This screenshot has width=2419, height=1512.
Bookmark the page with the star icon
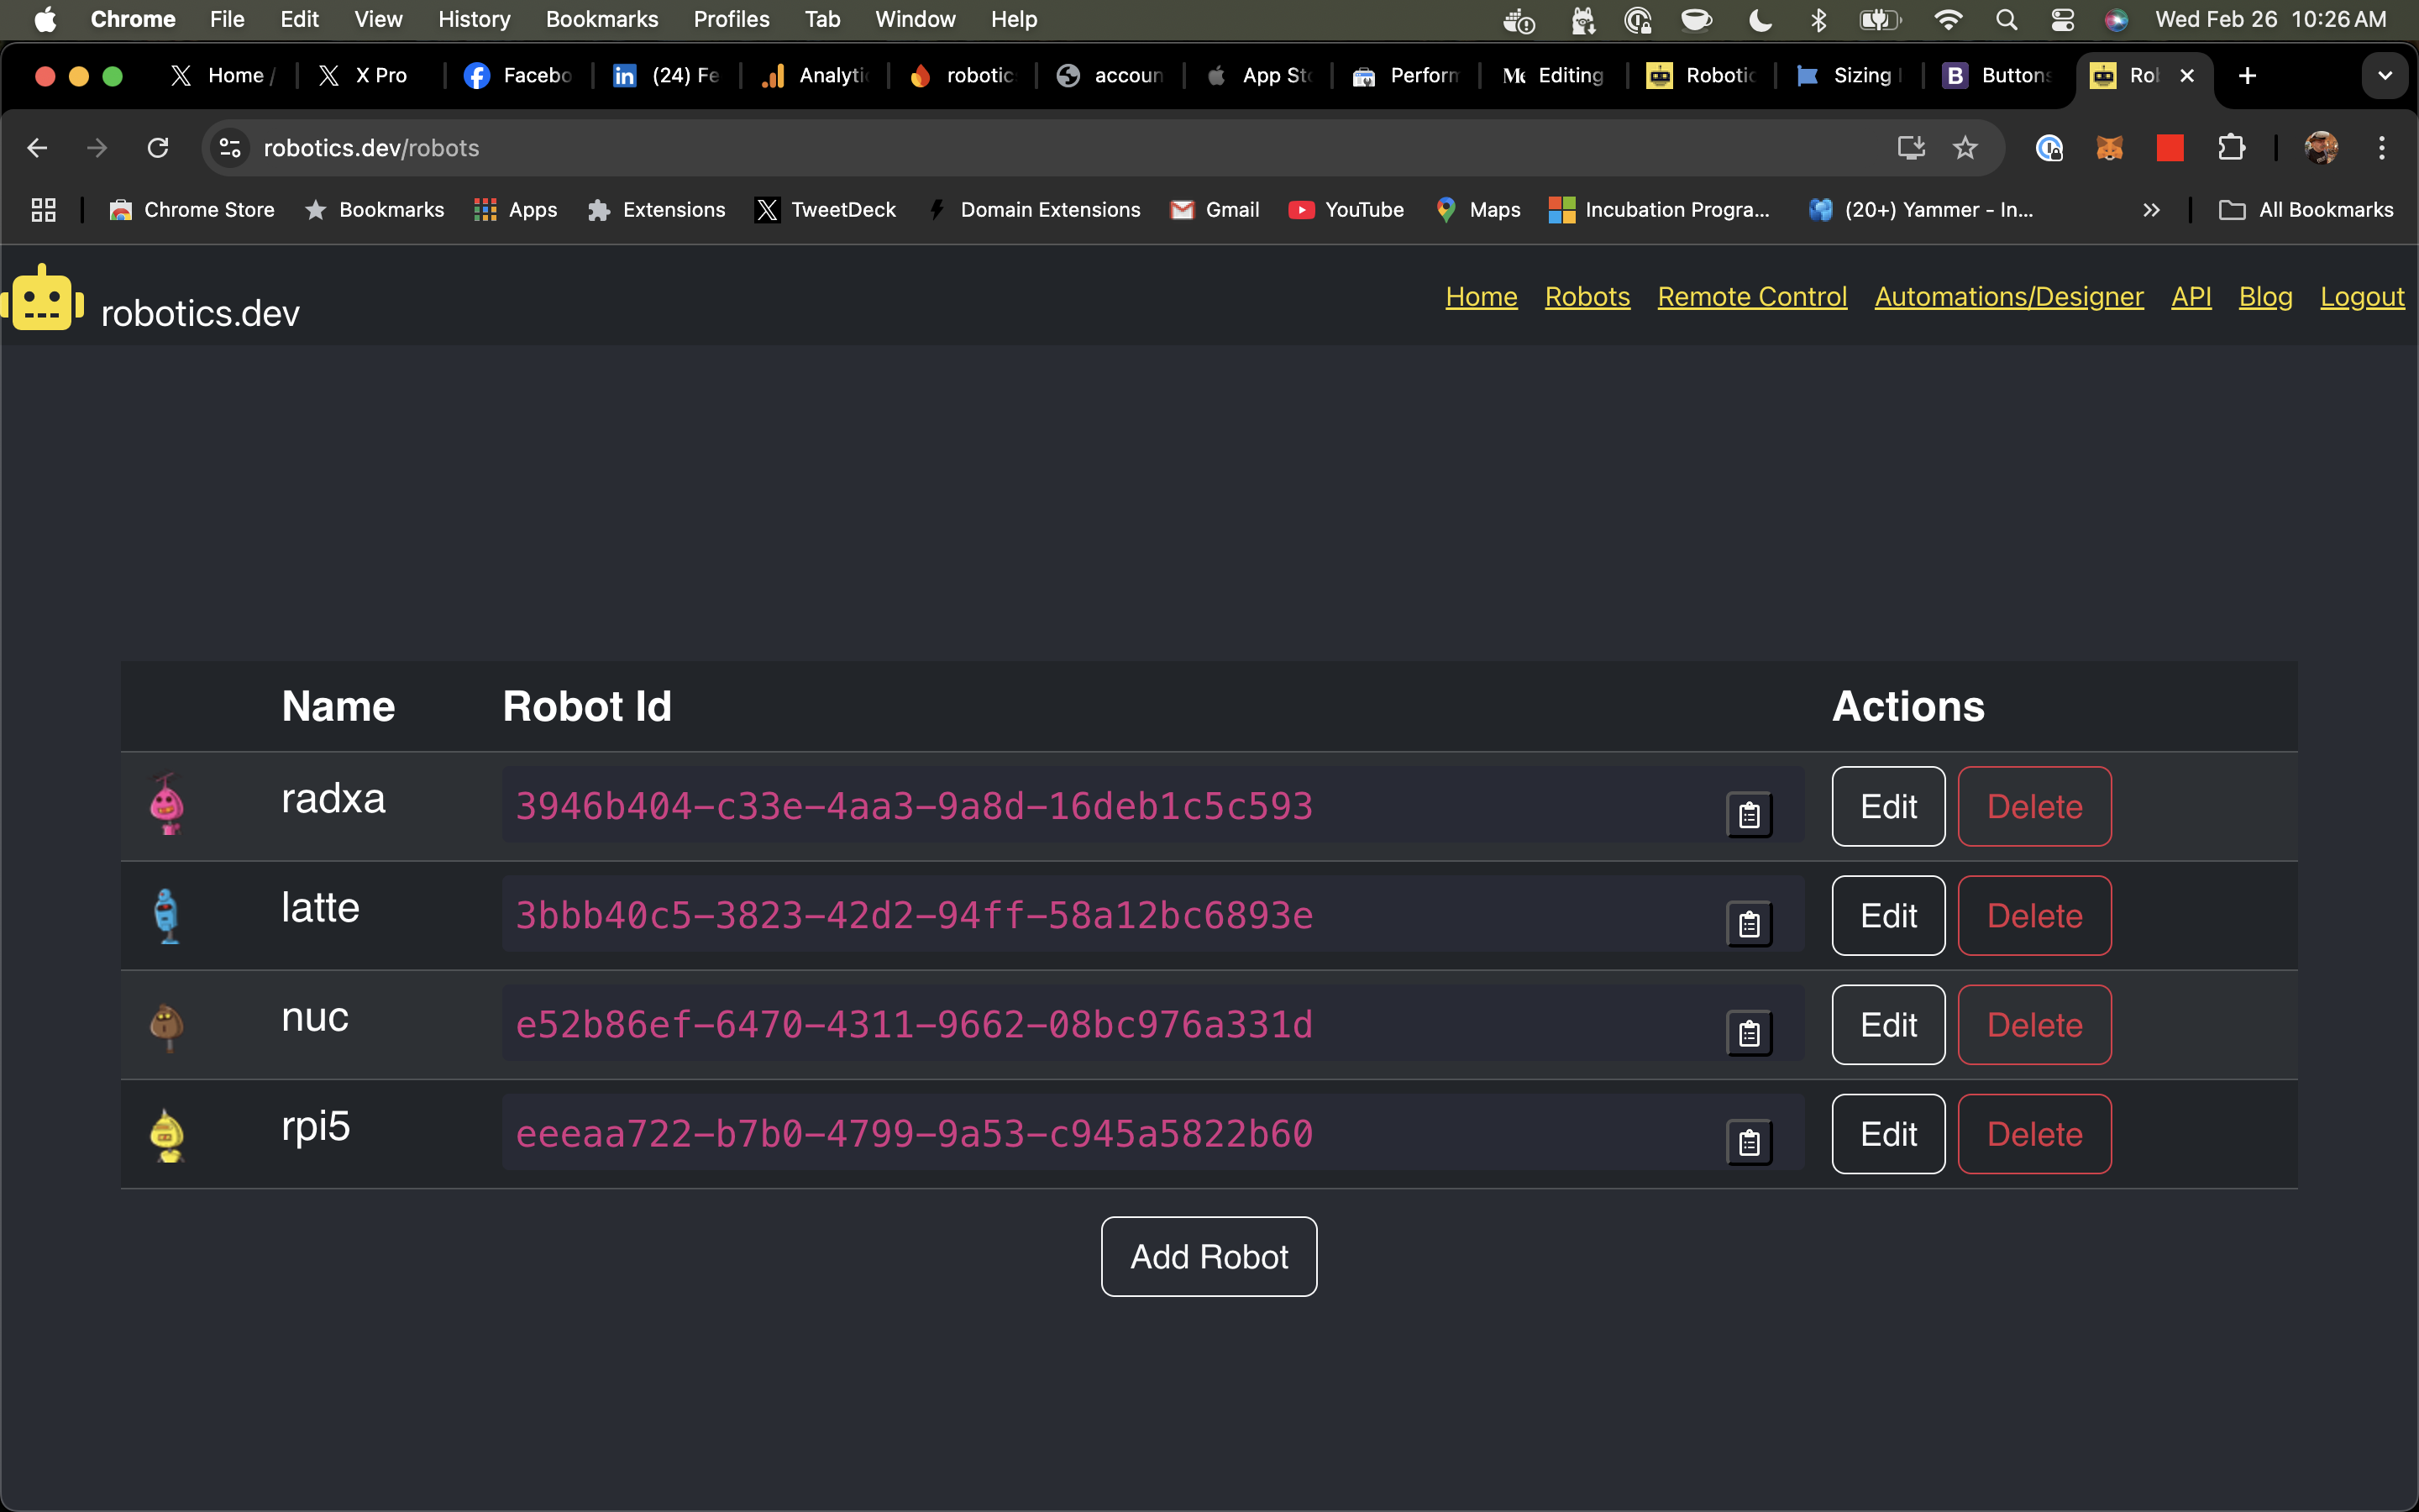[x=1965, y=147]
